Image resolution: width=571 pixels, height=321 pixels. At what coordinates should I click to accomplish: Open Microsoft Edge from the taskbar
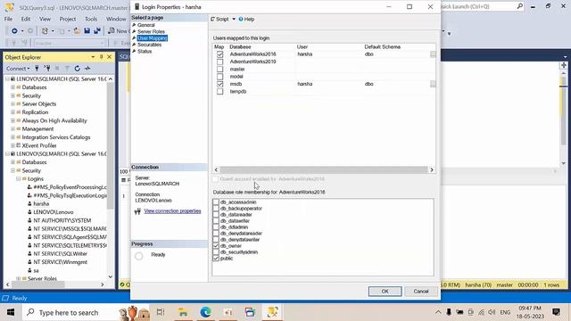(x=206, y=312)
